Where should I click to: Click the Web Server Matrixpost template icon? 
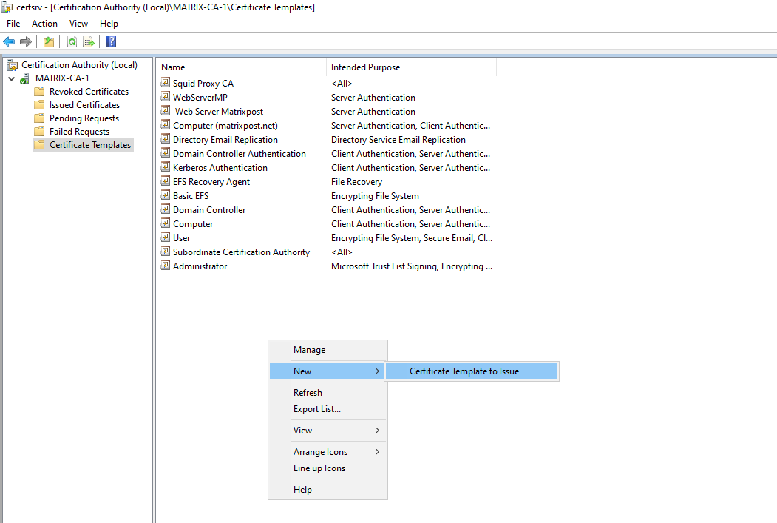165,111
